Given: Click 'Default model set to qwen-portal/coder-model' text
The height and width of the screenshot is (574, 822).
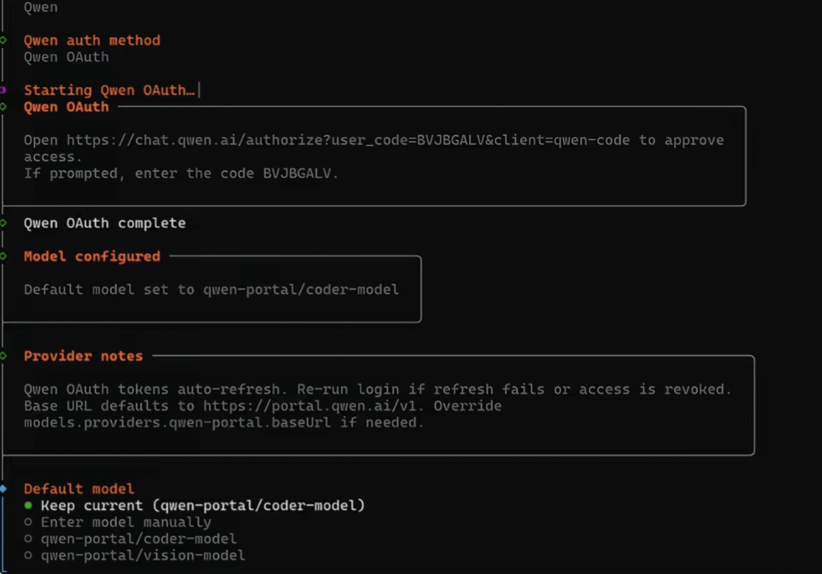Looking at the screenshot, I should click(x=211, y=290).
